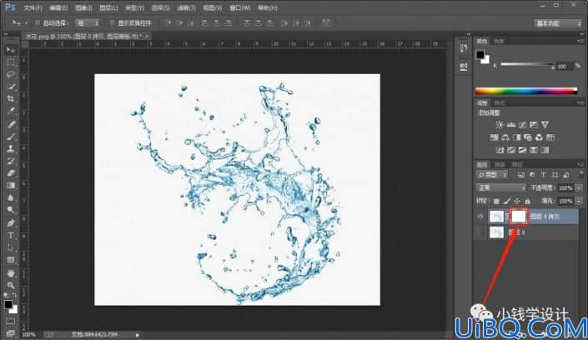The height and width of the screenshot is (340, 588).
Task: Select the Brush tool
Action: [11, 137]
